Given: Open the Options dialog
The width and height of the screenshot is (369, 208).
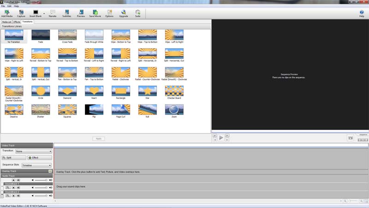Looking at the screenshot, I should coord(109,13).
